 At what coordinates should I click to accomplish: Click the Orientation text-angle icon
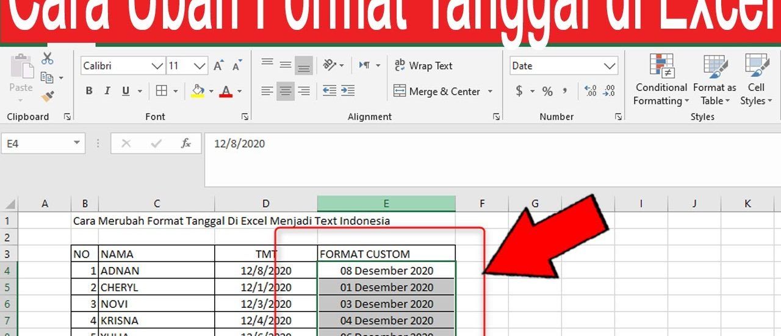(330, 65)
